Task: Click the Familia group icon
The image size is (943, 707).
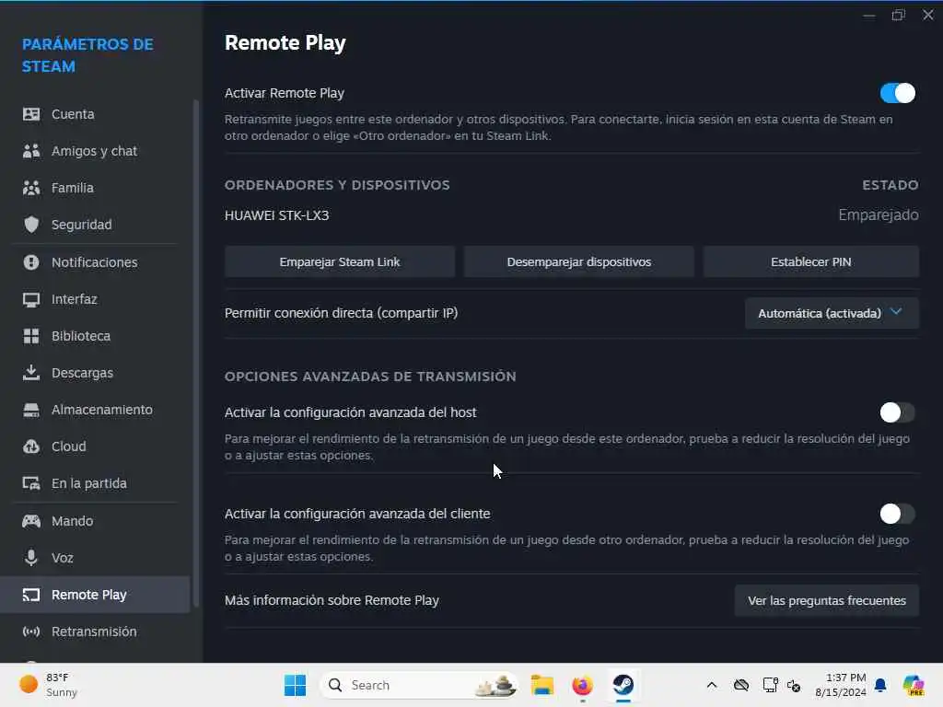Action: tap(31, 188)
